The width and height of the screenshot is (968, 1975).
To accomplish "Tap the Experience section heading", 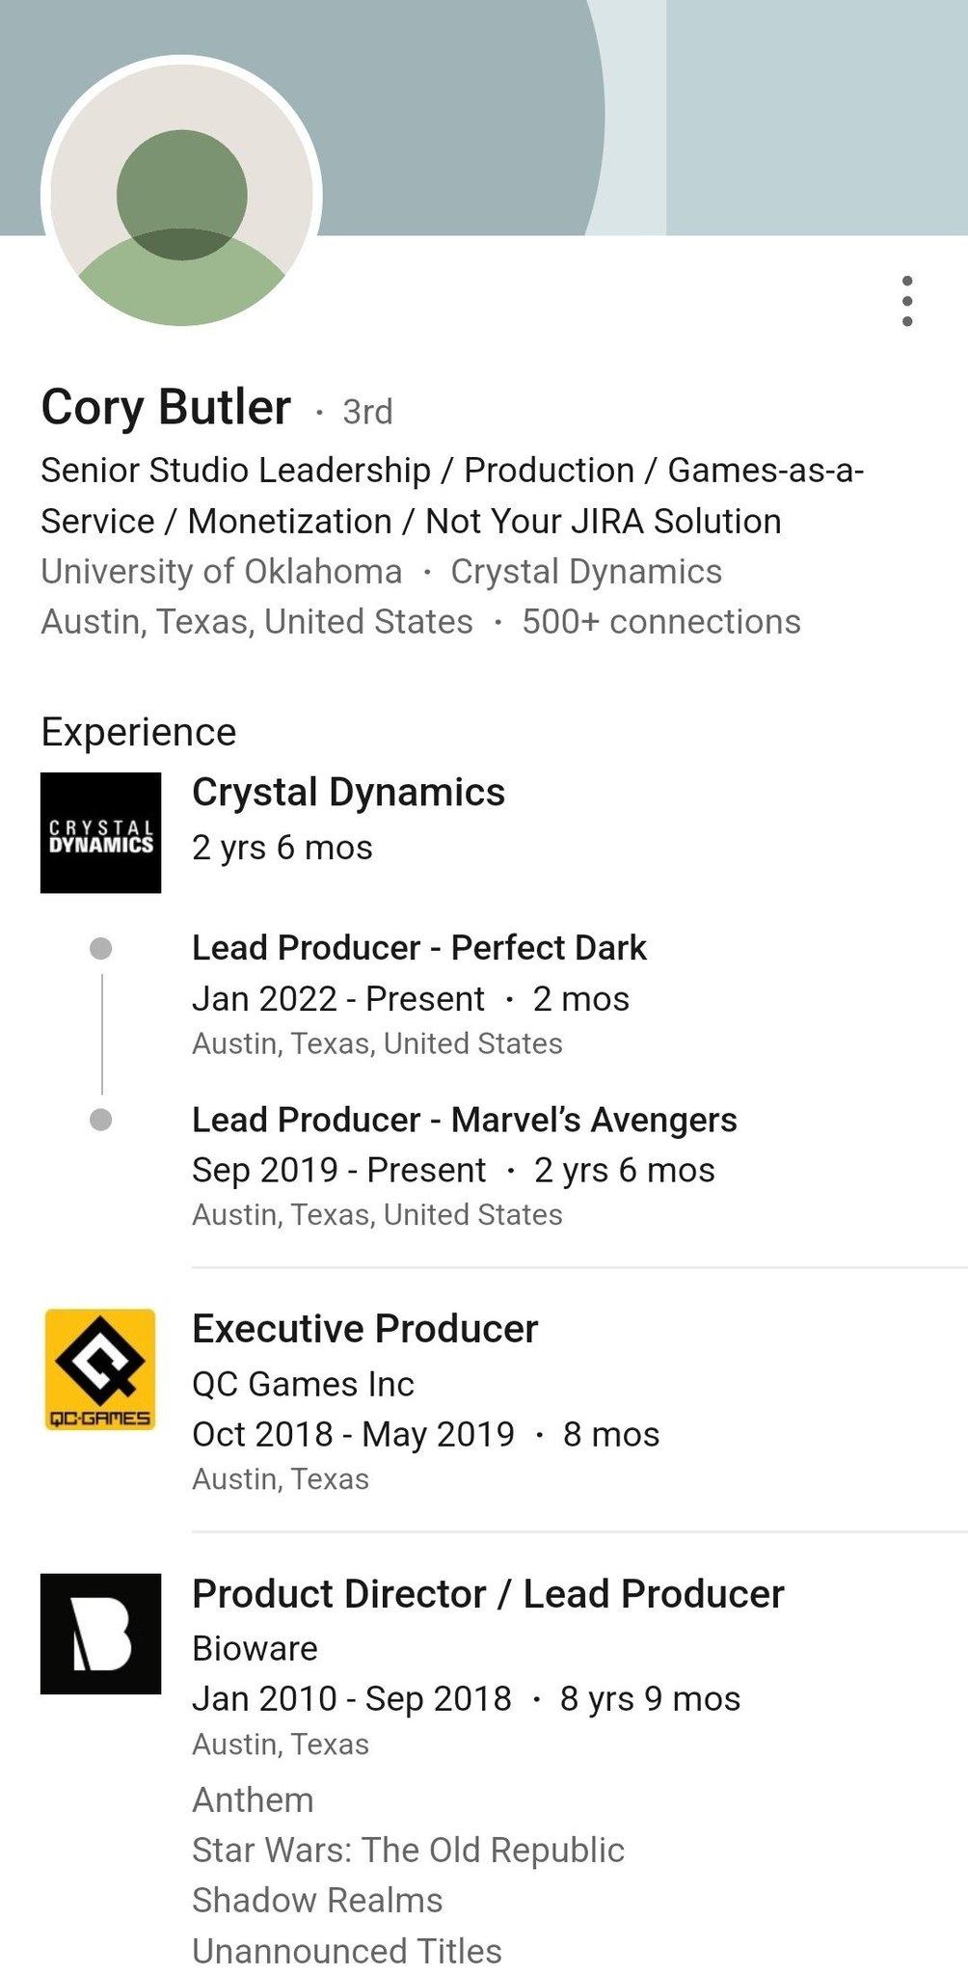I will [139, 732].
